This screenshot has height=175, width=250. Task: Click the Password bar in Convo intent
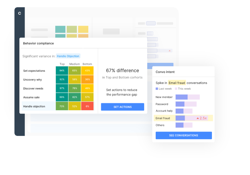[186, 104]
